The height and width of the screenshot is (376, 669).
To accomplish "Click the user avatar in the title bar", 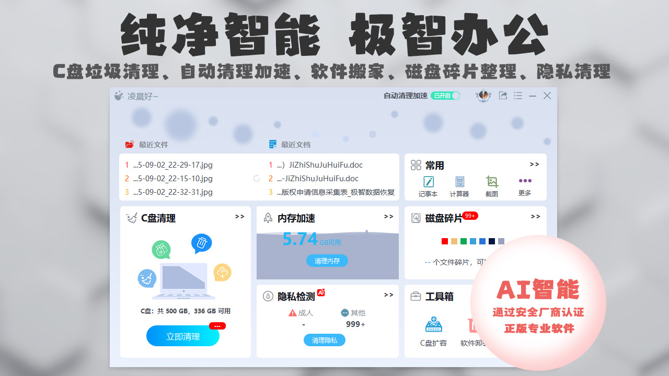I will (x=483, y=96).
